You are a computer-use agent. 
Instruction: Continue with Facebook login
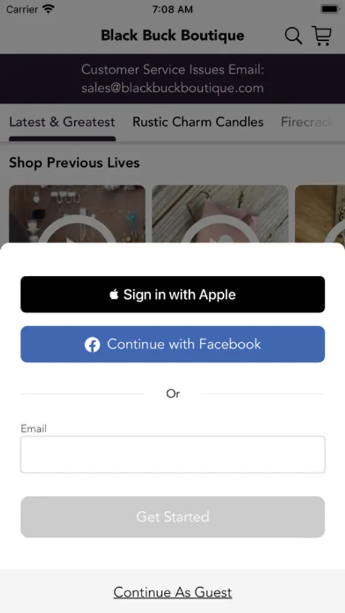(x=173, y=345)
